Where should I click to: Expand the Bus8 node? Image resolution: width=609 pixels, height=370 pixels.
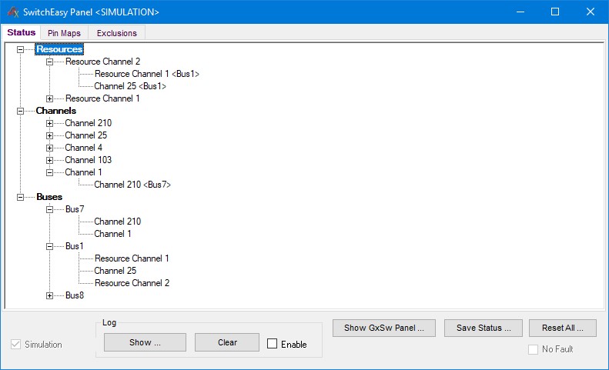click(50, 295)
